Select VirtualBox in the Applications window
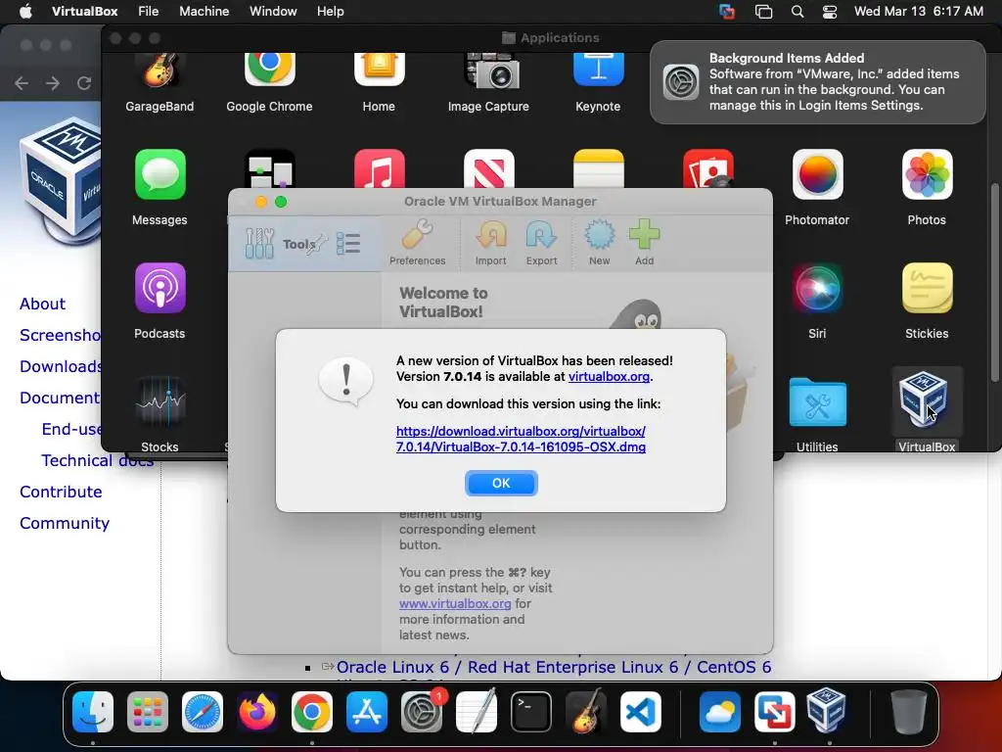Viewport: 1002px width, 752px height. [x=927, y=409]
